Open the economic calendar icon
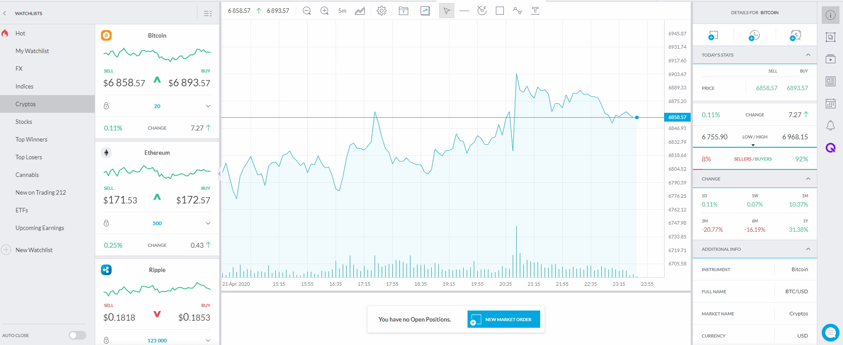Screen dimensions: 843x345 [831, 103]
